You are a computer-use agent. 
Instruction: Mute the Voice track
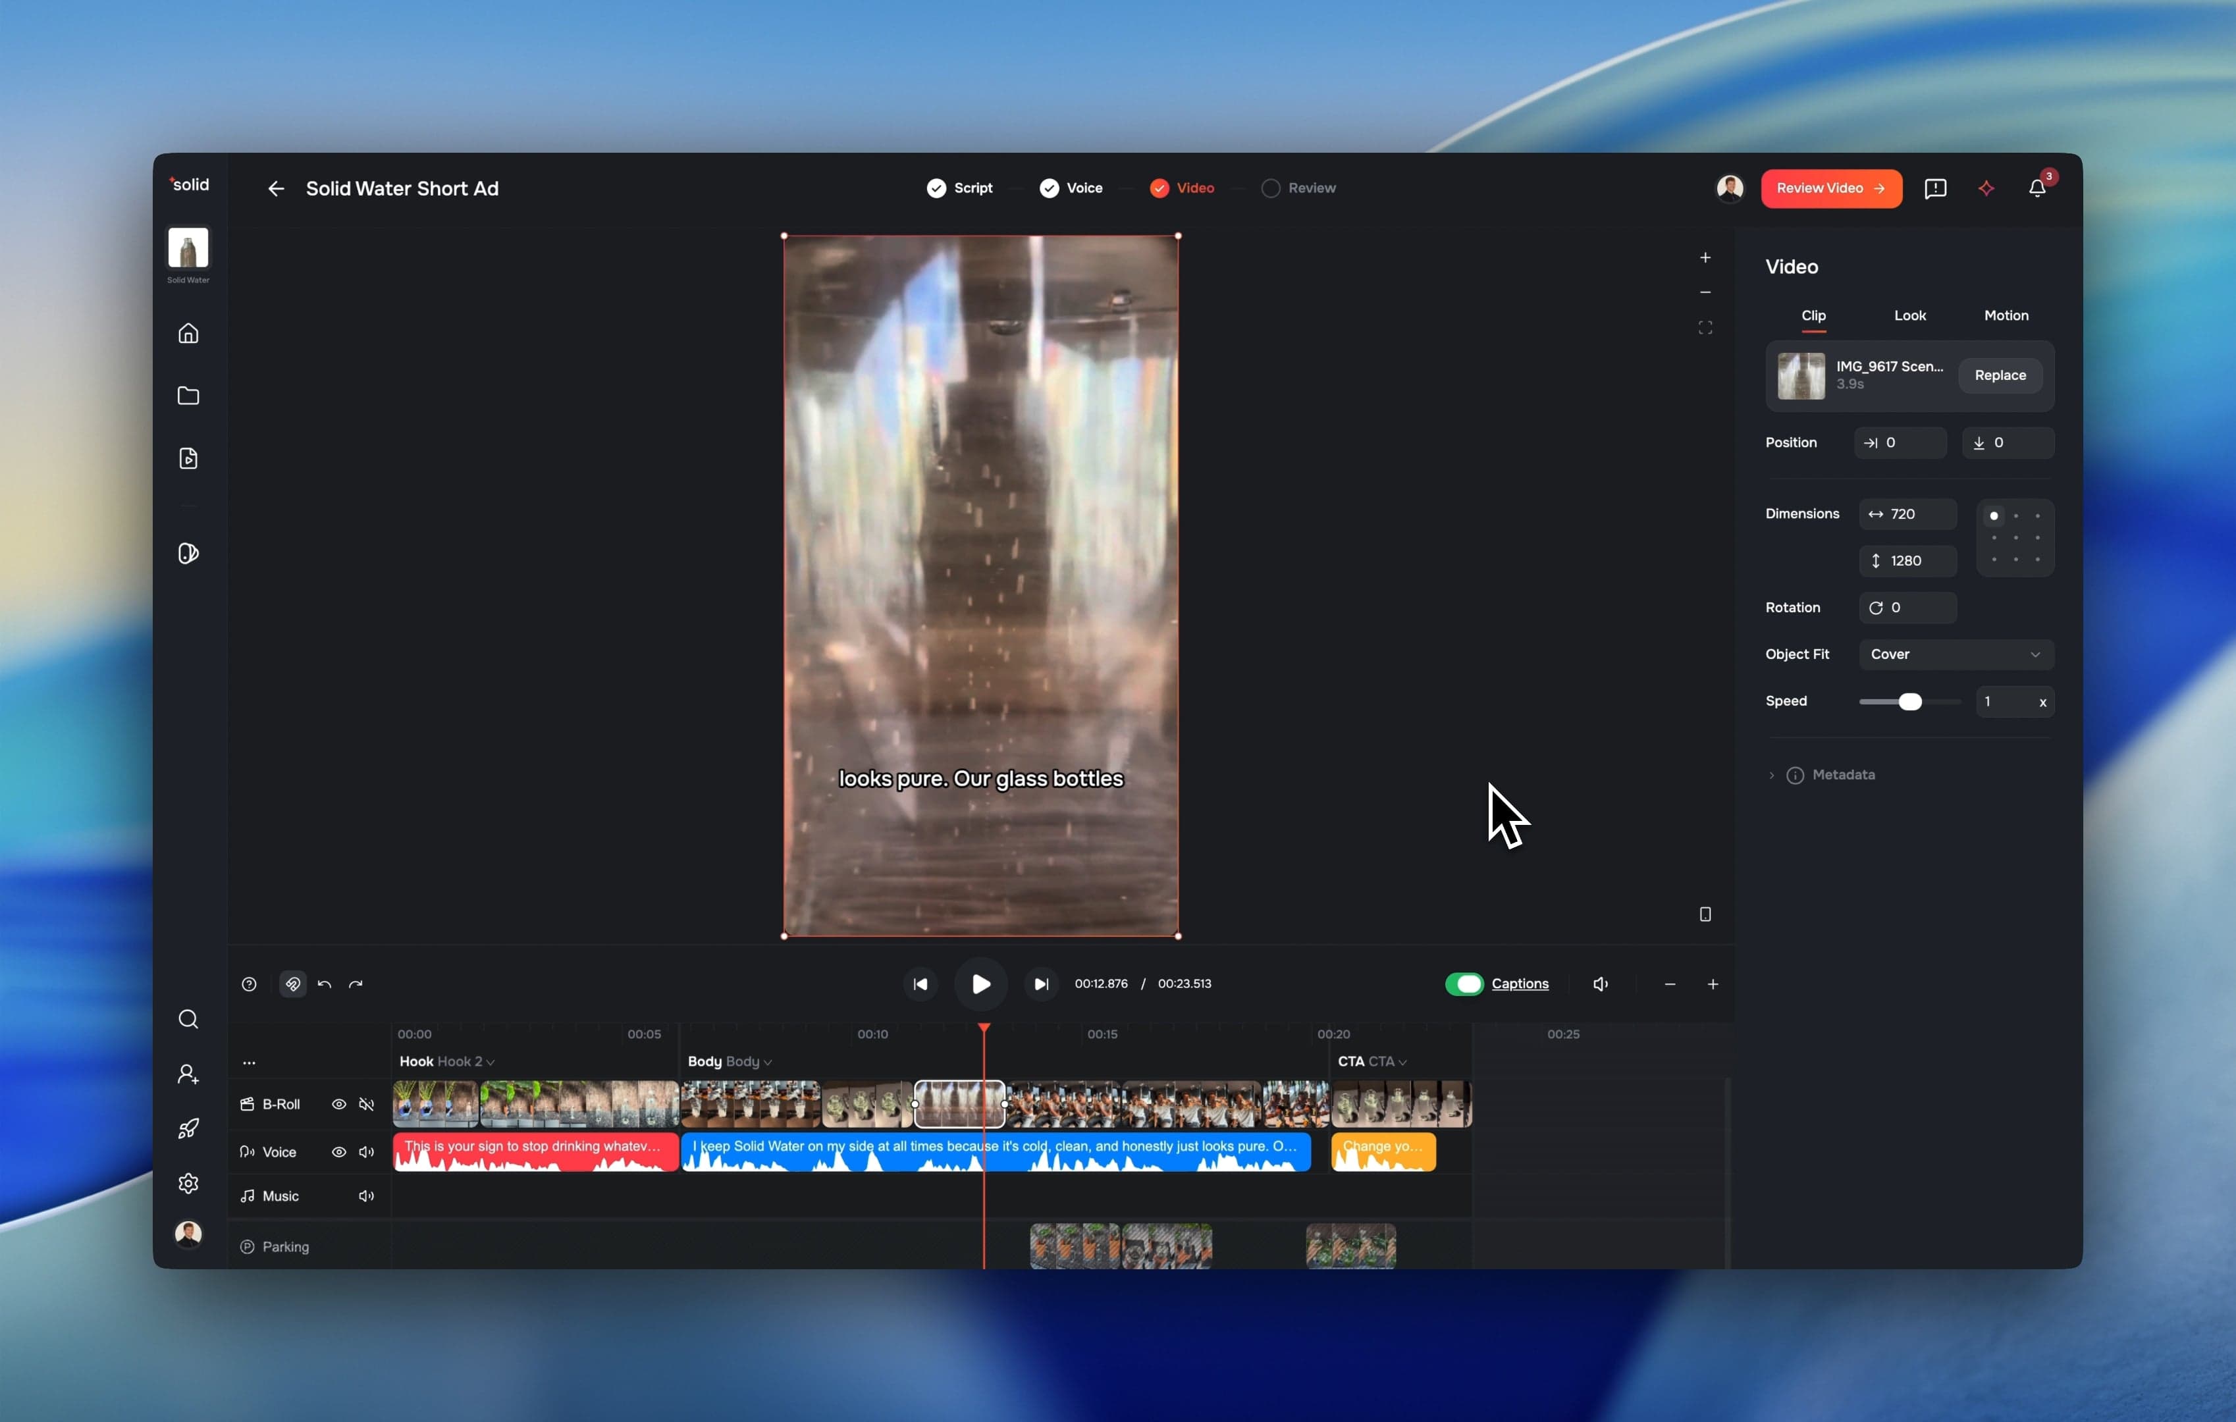click(367, 1152)
